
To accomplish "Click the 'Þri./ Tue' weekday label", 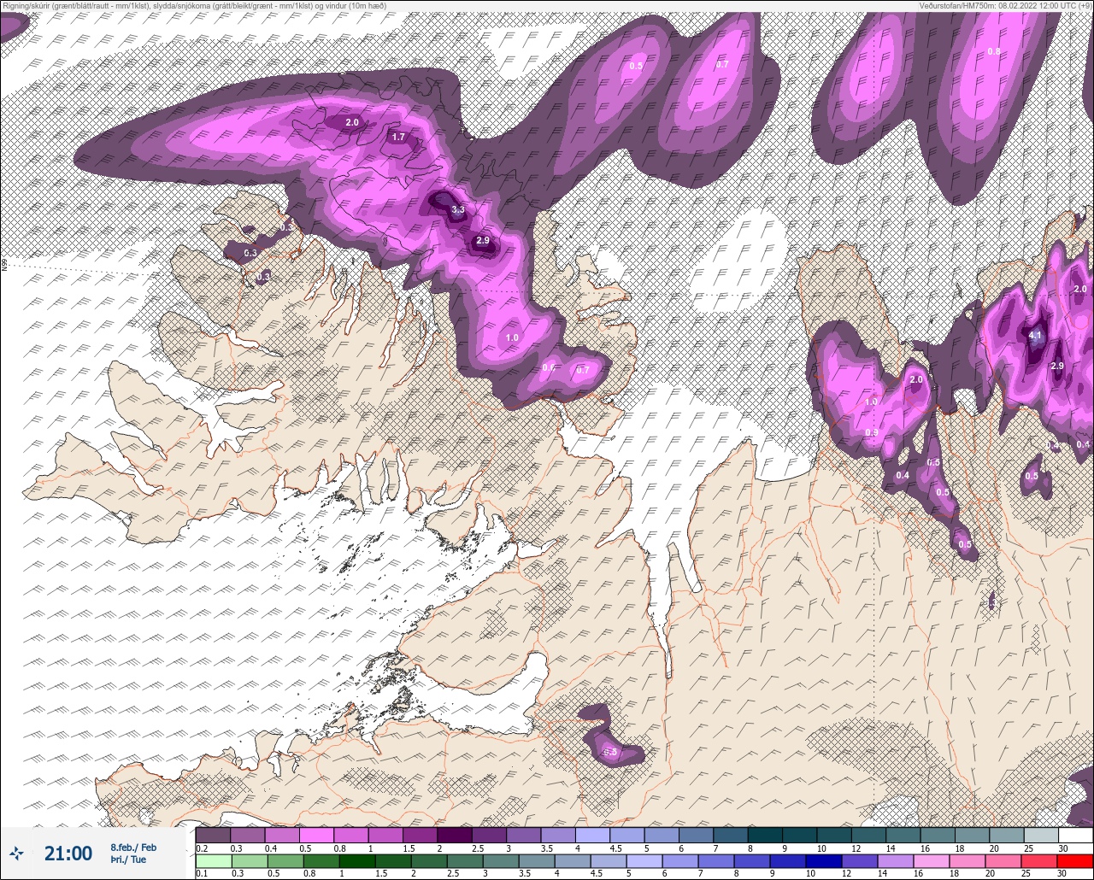I will tap(128, 859).
